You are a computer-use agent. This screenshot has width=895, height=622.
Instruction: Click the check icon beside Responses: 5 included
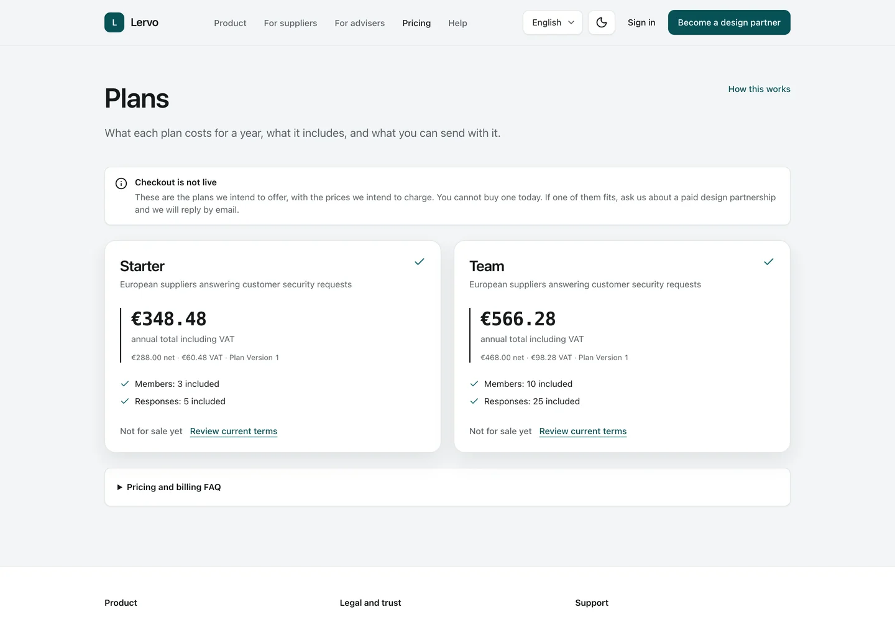click(x=125, y=401)
